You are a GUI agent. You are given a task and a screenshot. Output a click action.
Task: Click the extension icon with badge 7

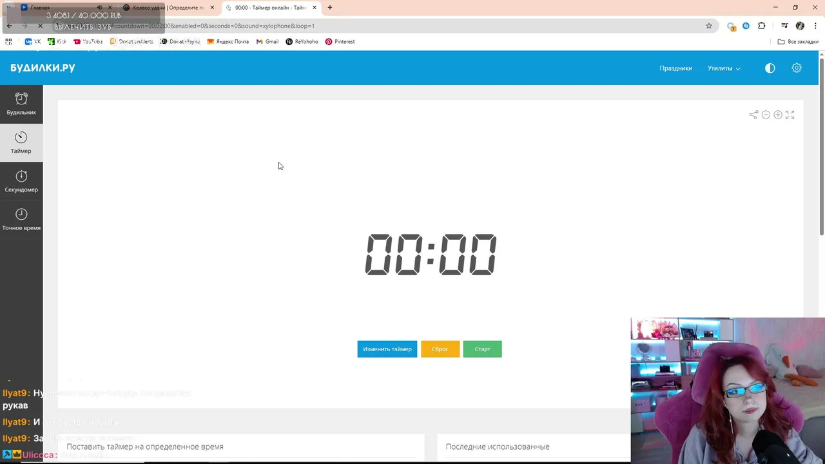pyautogui.click(x=731, y=26)
